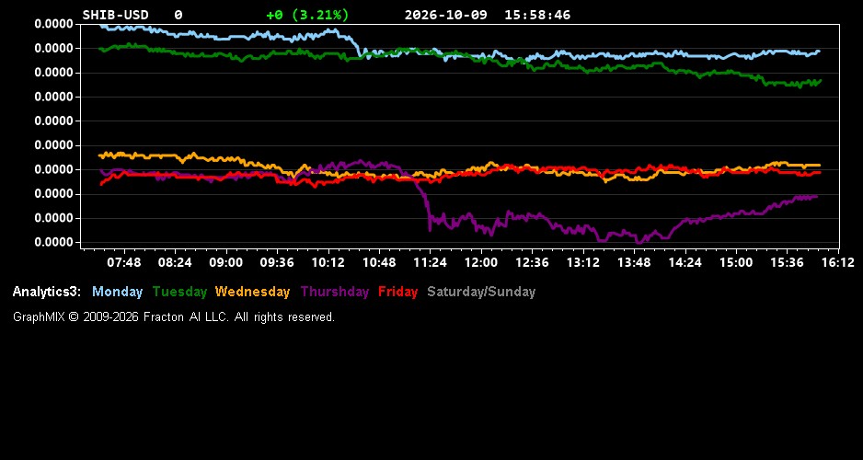Select the Friday legend entry
The height and width of the screenshot is (460, 863).
pos(398,292)
